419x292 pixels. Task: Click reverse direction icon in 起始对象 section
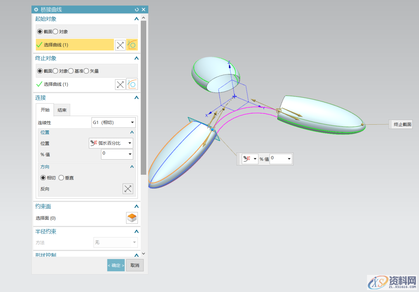120,45
